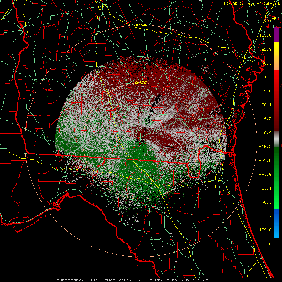Click the -78.7 velocity scale value
282x282 pixels.
[x=265, y=202]
